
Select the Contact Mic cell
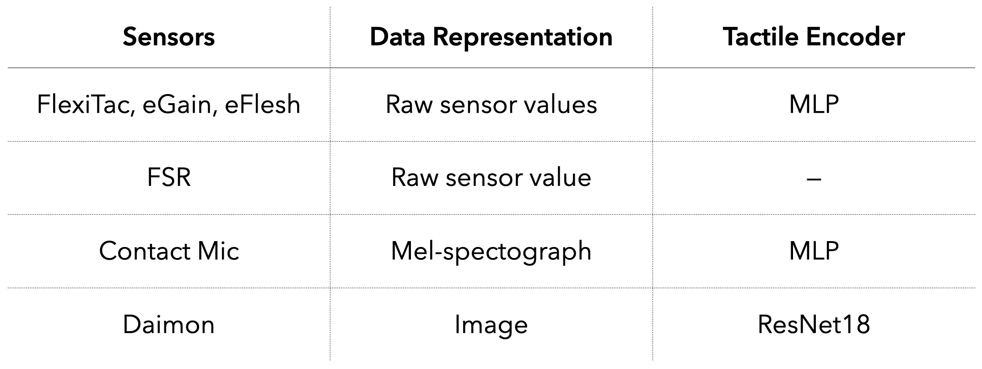coord(168,251)
